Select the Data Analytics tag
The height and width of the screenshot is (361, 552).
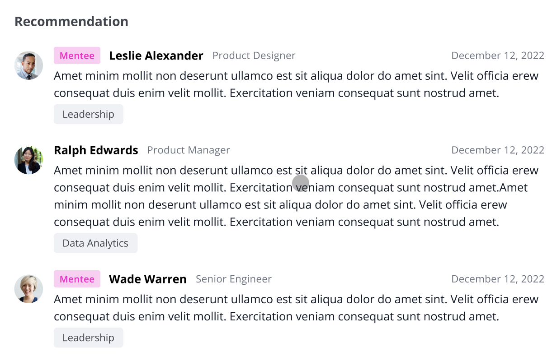(x=95, y=243)
